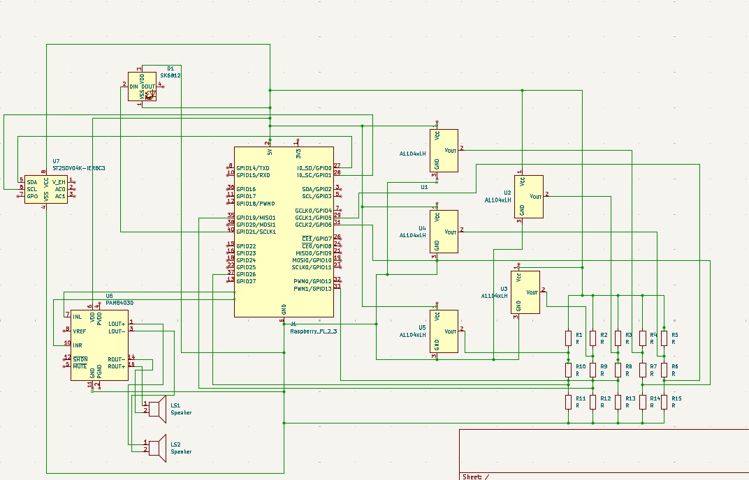Click the ROUT- pin label on U6
The height and width of the screenshot is (480, 749).
(x=117, y=359)
